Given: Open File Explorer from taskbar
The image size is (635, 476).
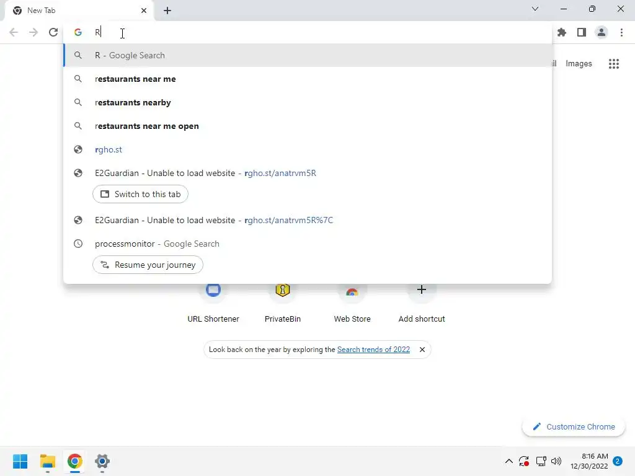Looking at the screenshot, I should point(47,461).
